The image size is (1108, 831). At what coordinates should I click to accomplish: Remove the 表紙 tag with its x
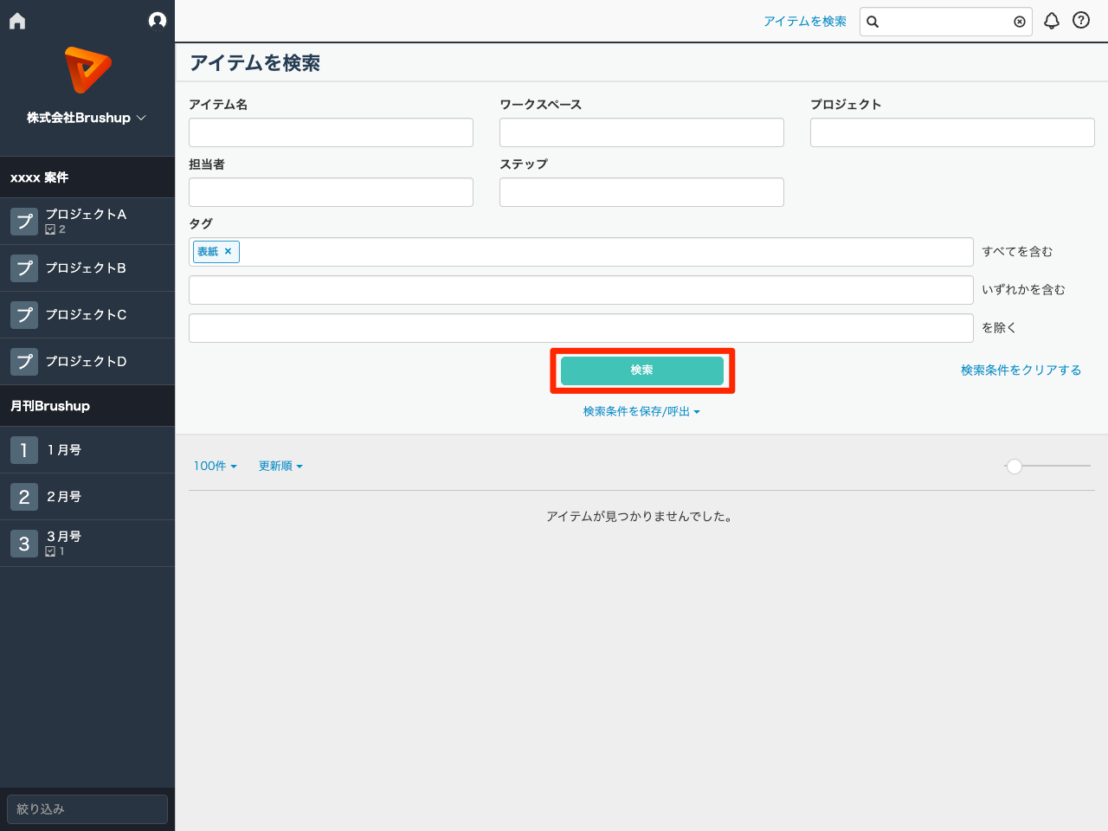(229, 251)
